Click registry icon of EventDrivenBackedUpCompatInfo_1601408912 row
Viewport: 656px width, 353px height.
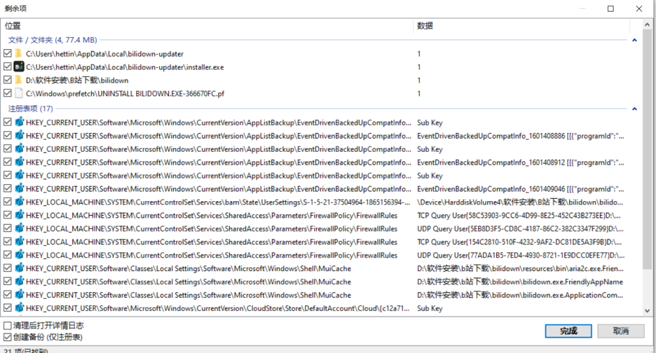tap(19, 162)
